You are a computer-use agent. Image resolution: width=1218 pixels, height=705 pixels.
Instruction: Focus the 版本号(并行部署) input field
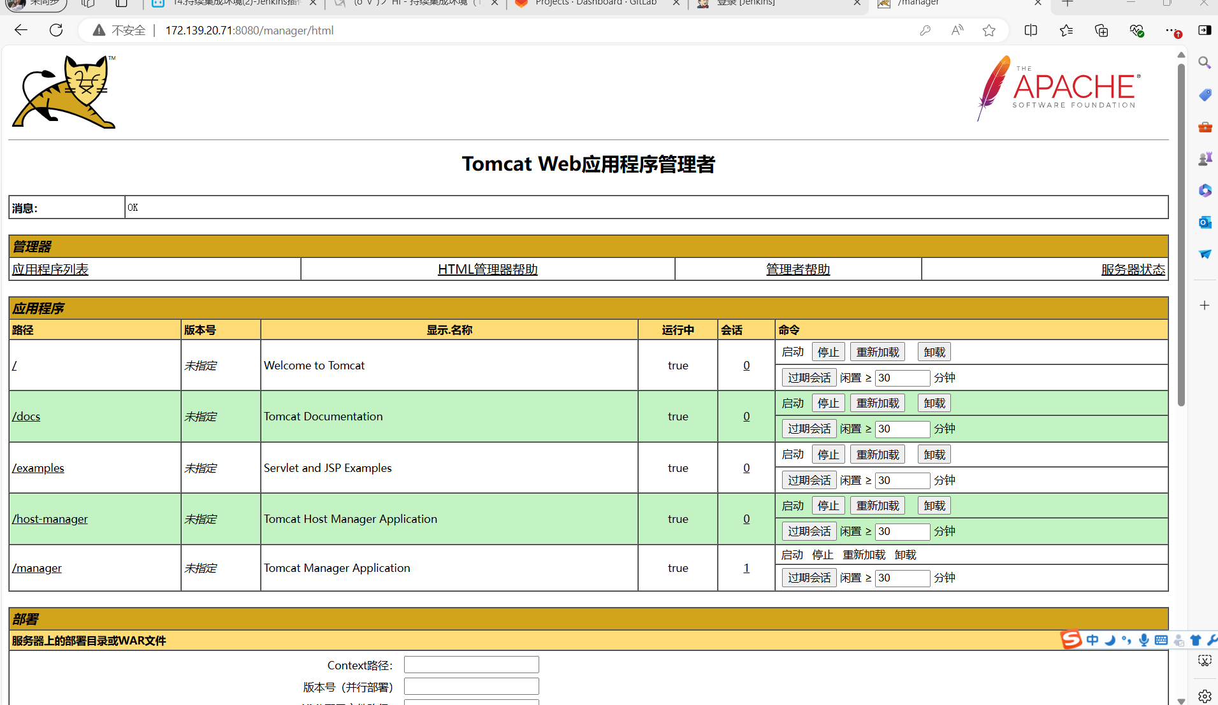tap(472, 687)
